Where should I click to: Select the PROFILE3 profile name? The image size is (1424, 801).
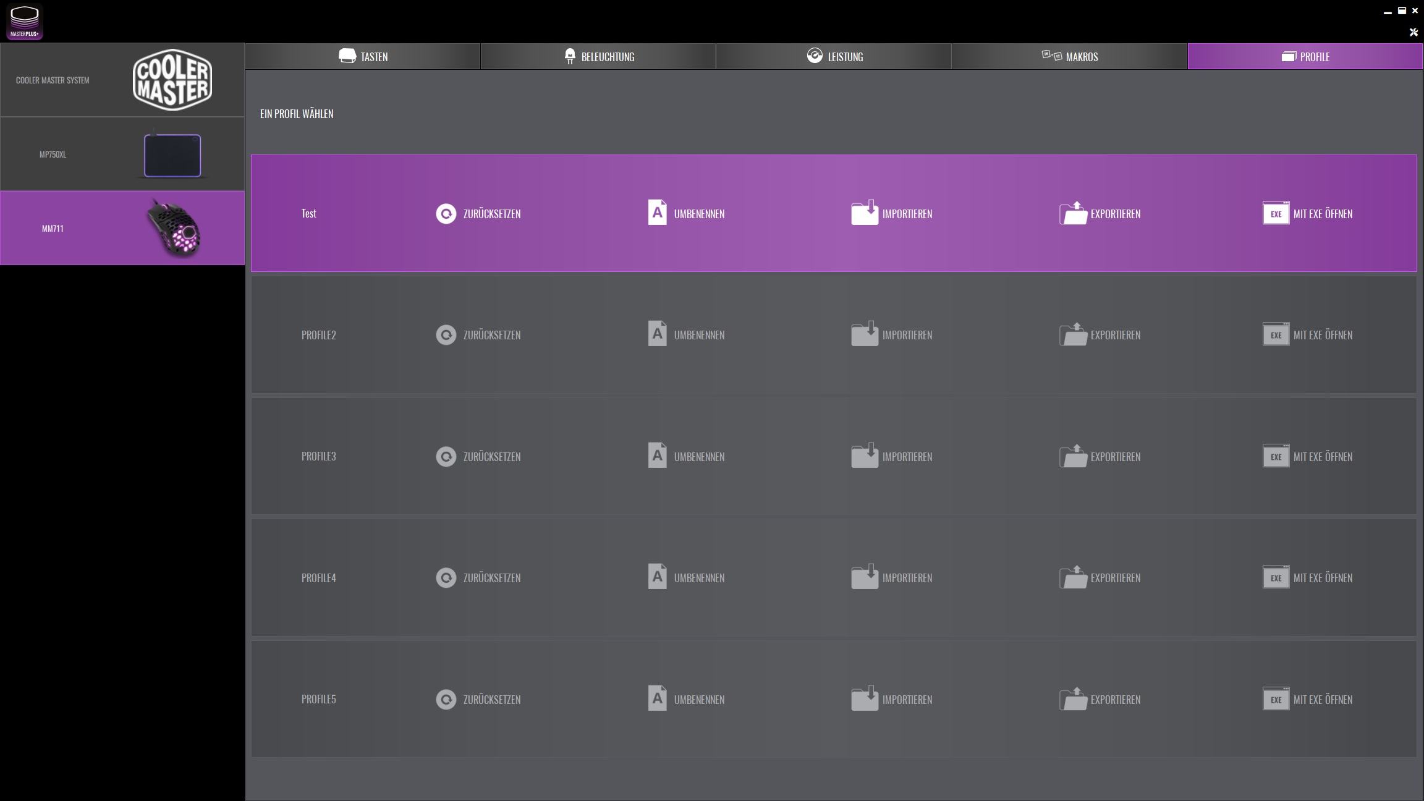coord(318,456)
